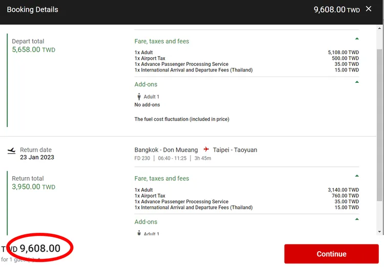This screenshot has width=384, height=267.
Task: Click the landing plane icon beside Return date
Action: point(11,151)
